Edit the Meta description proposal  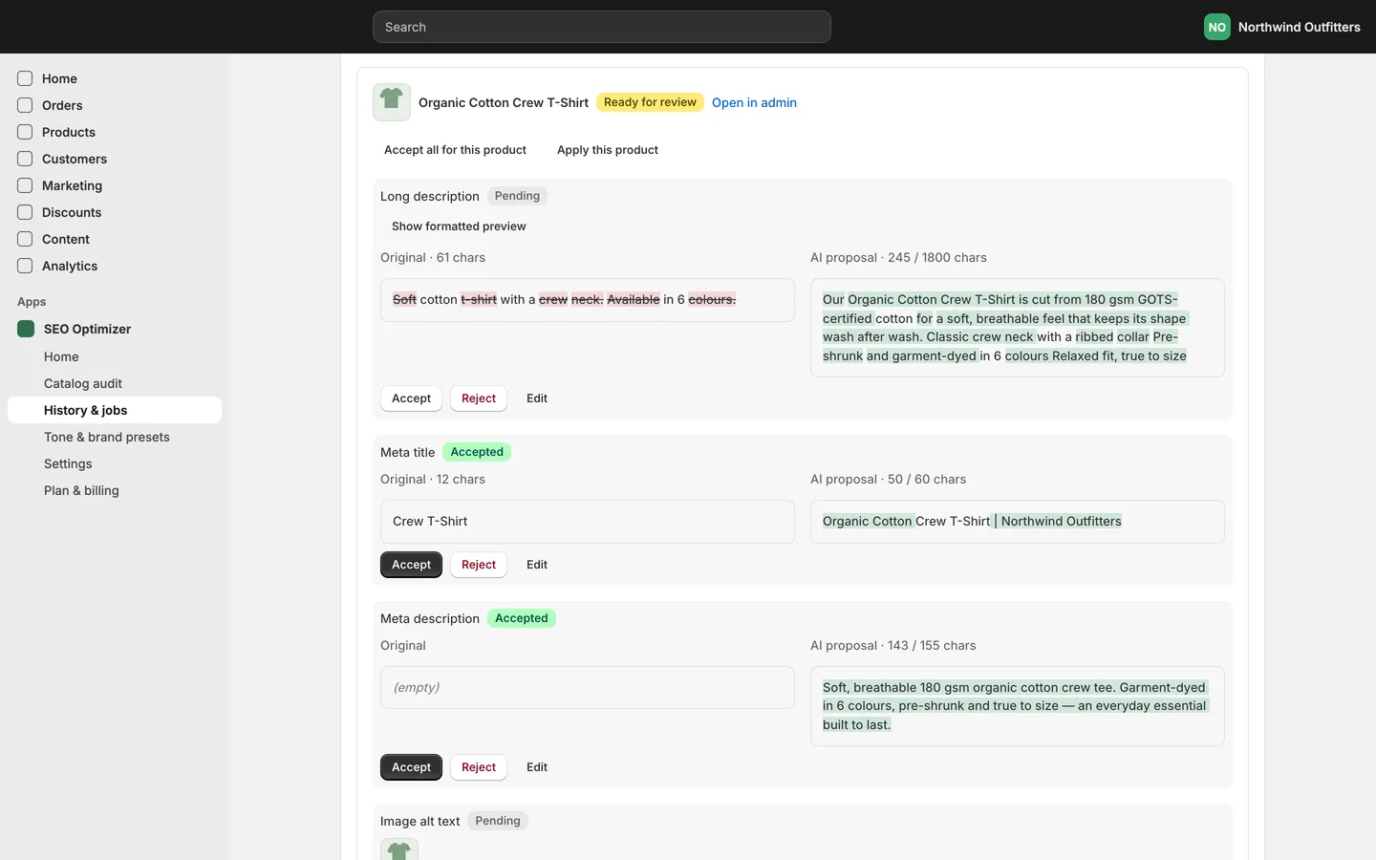tap(537, 767)
